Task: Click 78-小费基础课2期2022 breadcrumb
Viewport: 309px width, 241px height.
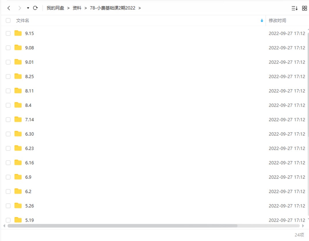Action: (113, 8)
